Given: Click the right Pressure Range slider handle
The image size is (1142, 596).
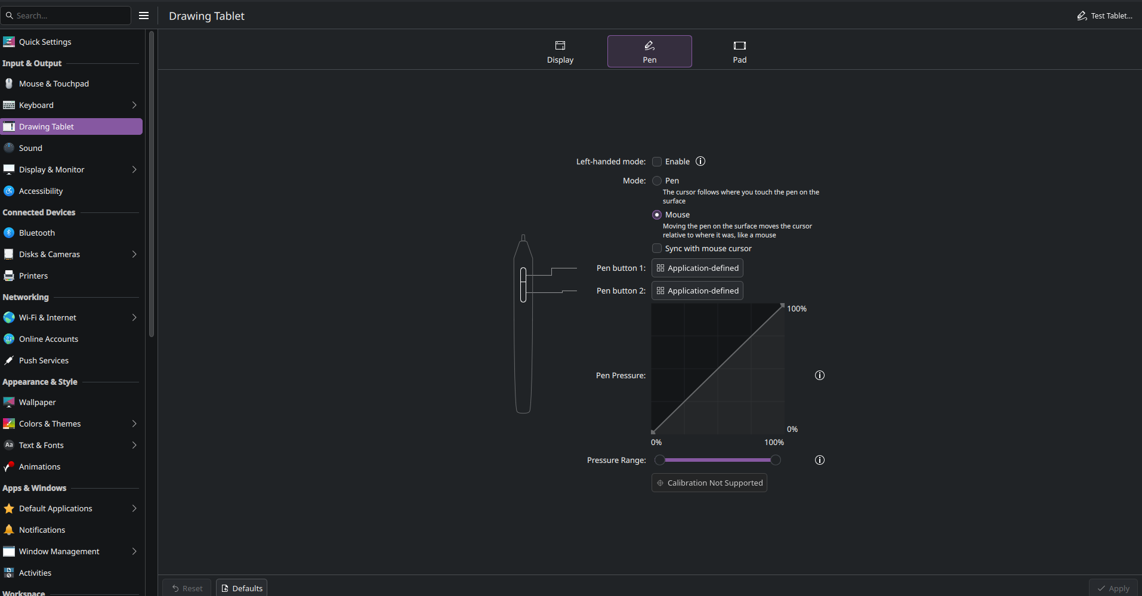Looking at the screenshot, I should 775,460.
